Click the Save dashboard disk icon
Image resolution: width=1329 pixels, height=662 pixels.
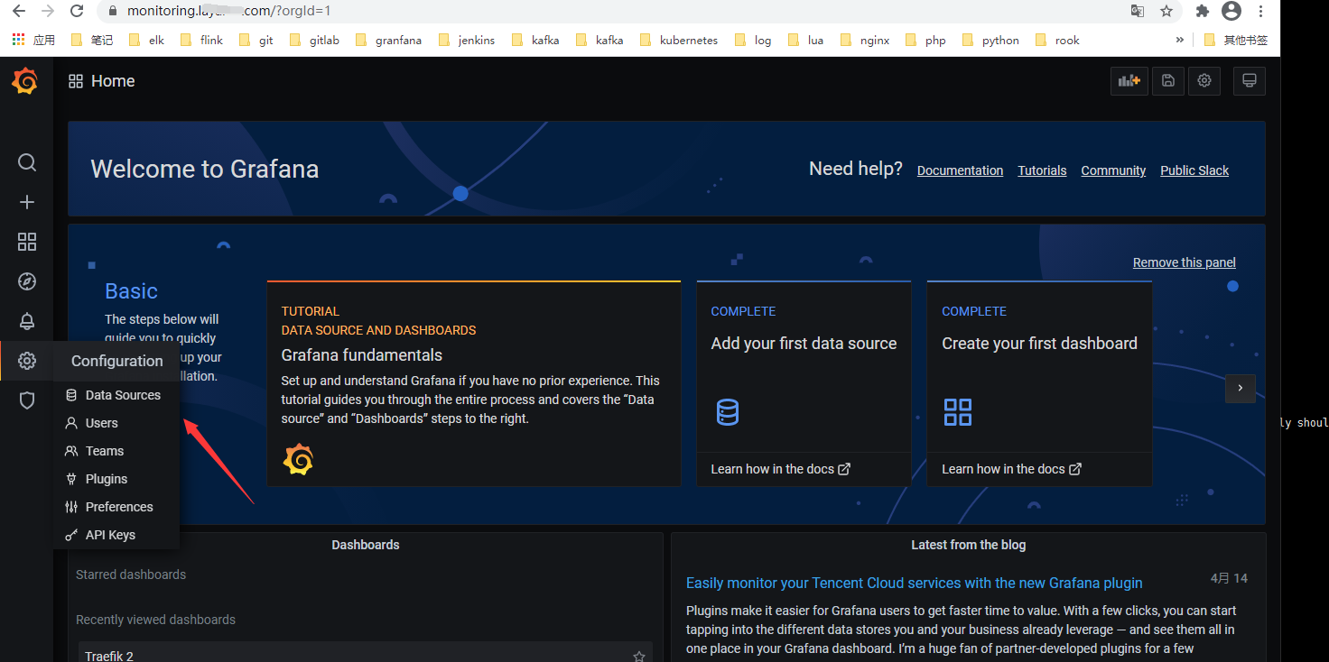[x=1167, y=80]
